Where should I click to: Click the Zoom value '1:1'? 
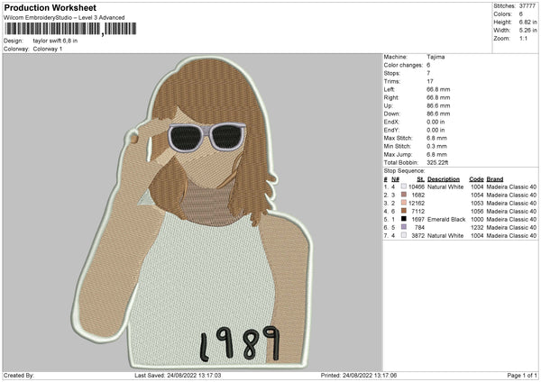(x=523, y=38)
